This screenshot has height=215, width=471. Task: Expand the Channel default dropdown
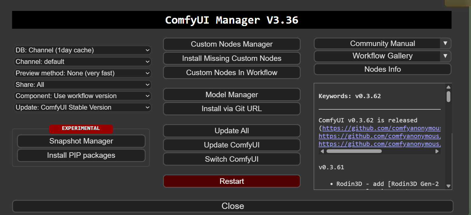tap(83, 62)
